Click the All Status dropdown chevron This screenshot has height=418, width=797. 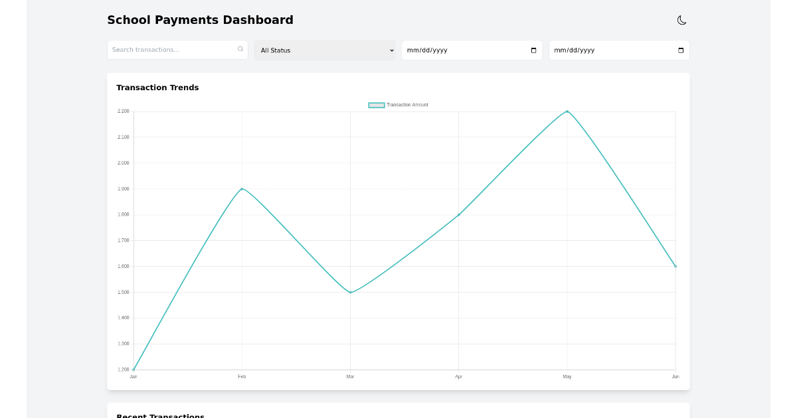pyautogui.click(x=391, y=50)
